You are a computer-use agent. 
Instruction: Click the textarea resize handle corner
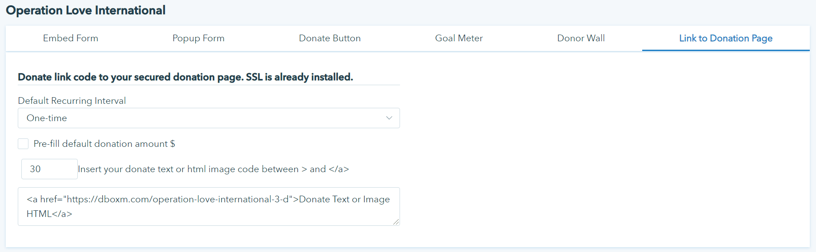(x=396, y=222)
